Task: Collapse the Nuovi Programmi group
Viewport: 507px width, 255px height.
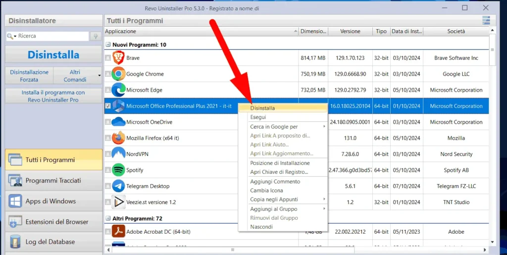Action: (108, 45)
